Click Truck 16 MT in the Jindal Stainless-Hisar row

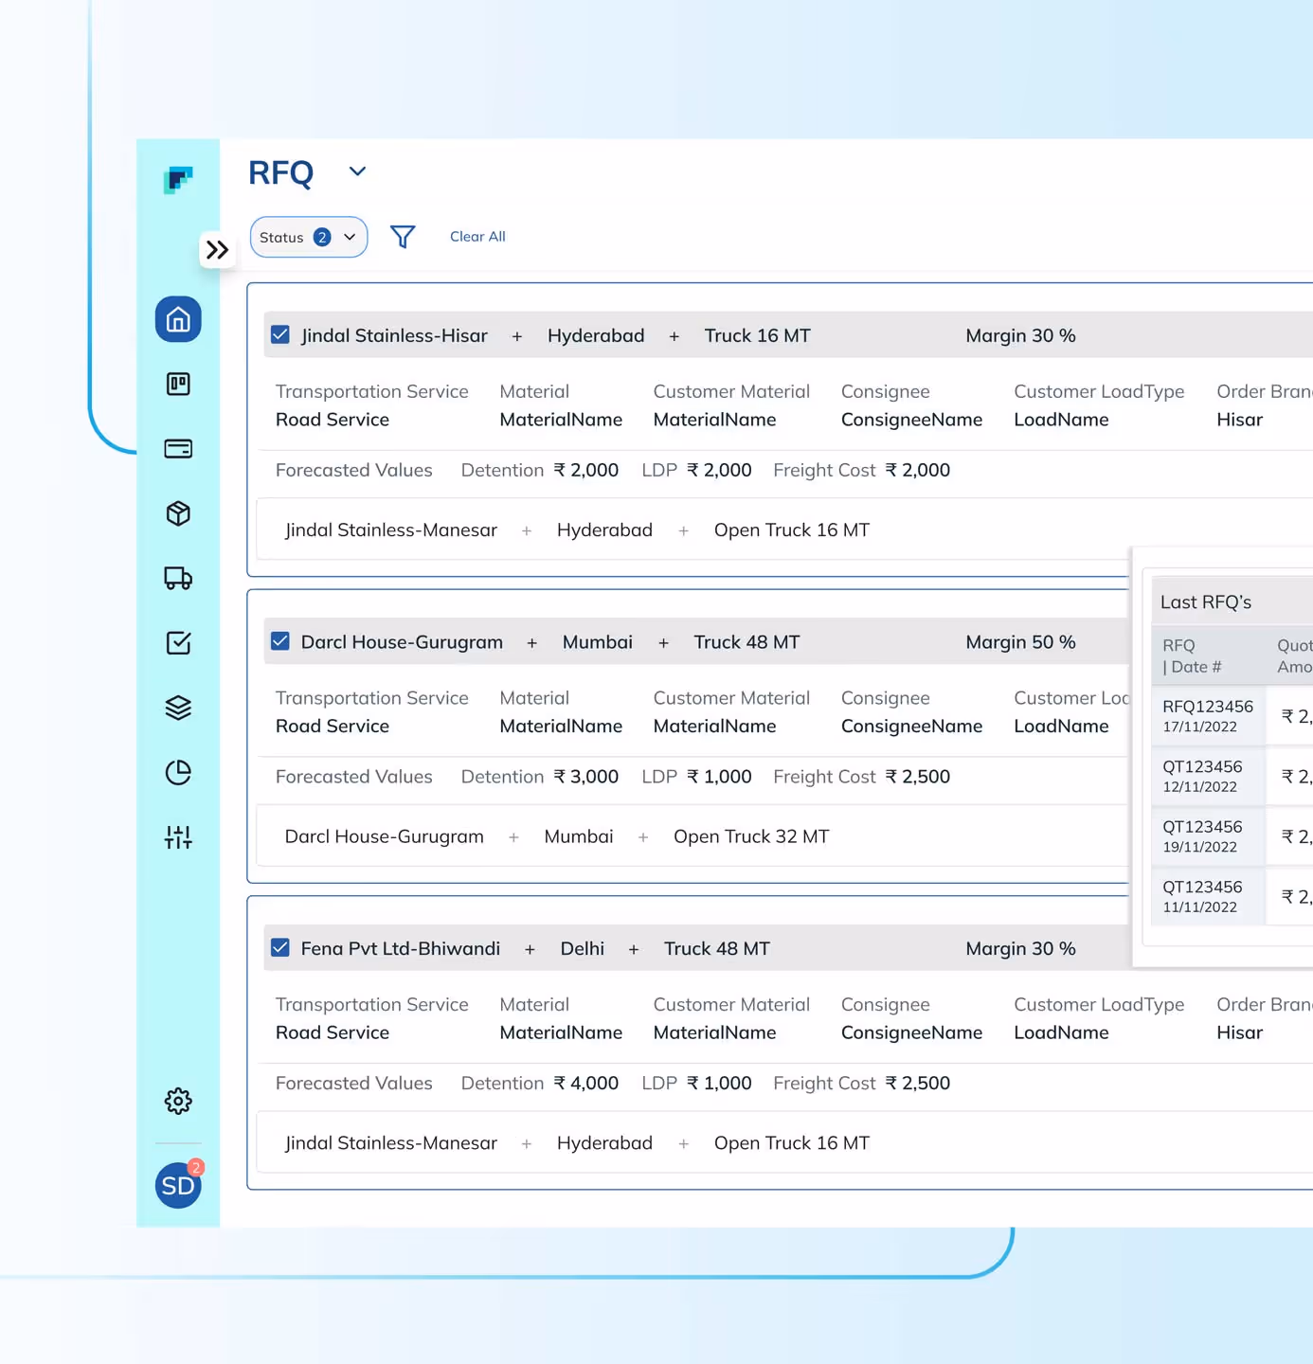tap(757, 335)
